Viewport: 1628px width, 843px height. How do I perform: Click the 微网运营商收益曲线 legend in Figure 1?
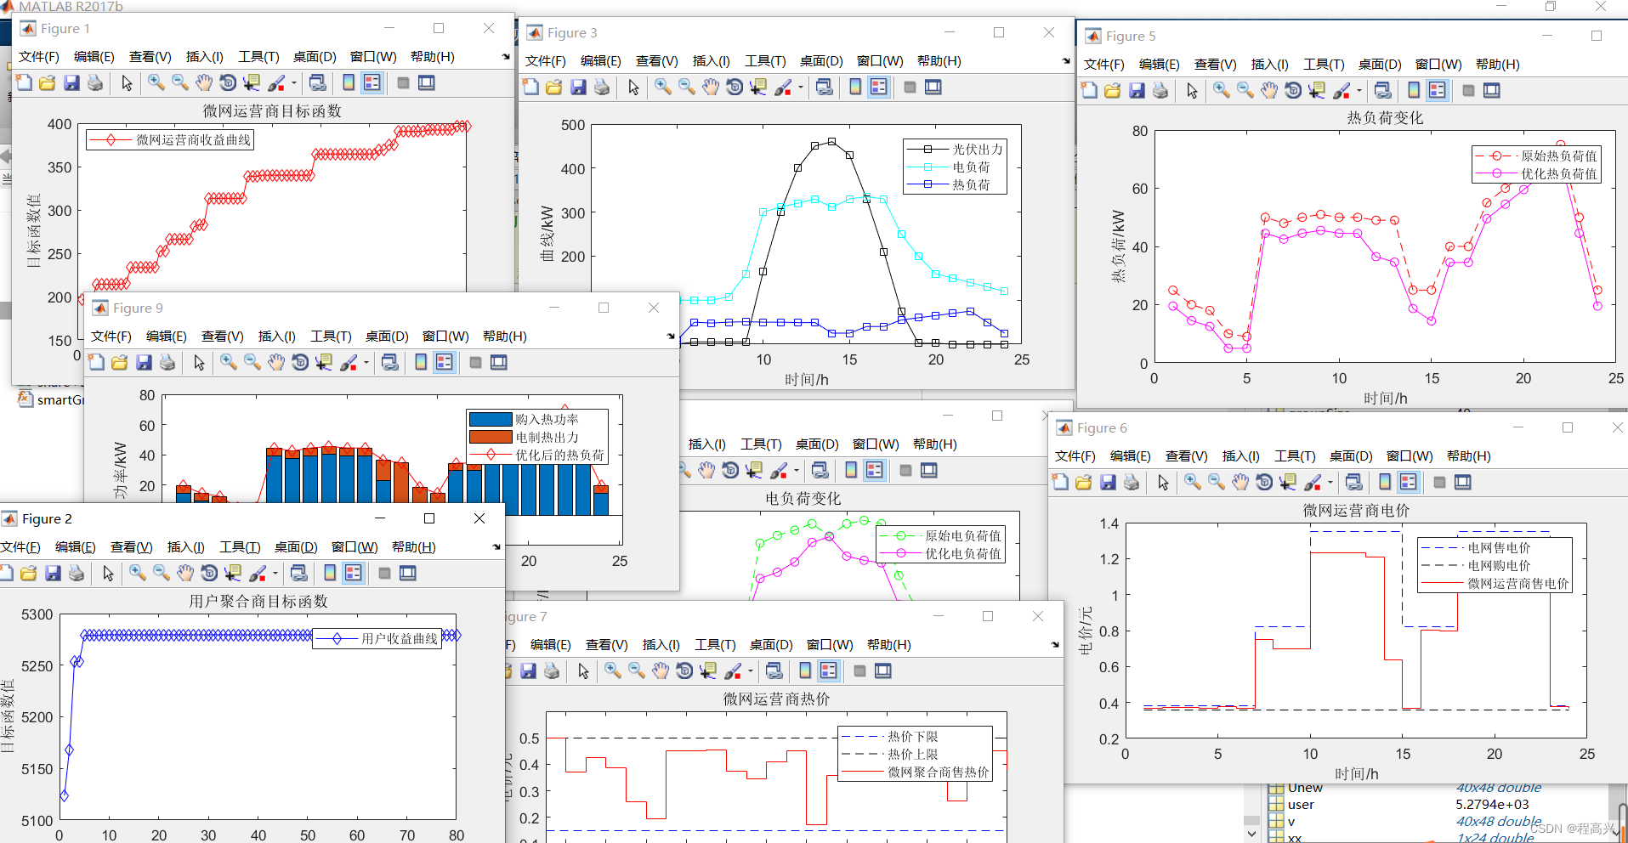pos(170,139)
